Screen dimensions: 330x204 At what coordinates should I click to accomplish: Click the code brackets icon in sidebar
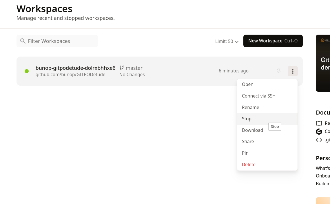pyautogui.click(x=319, y=140)
